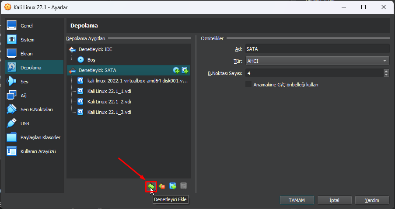Confirm settings with TAMAM button
Screen dimensions: 395x209
pyautogui.click(x=297, y=200)
